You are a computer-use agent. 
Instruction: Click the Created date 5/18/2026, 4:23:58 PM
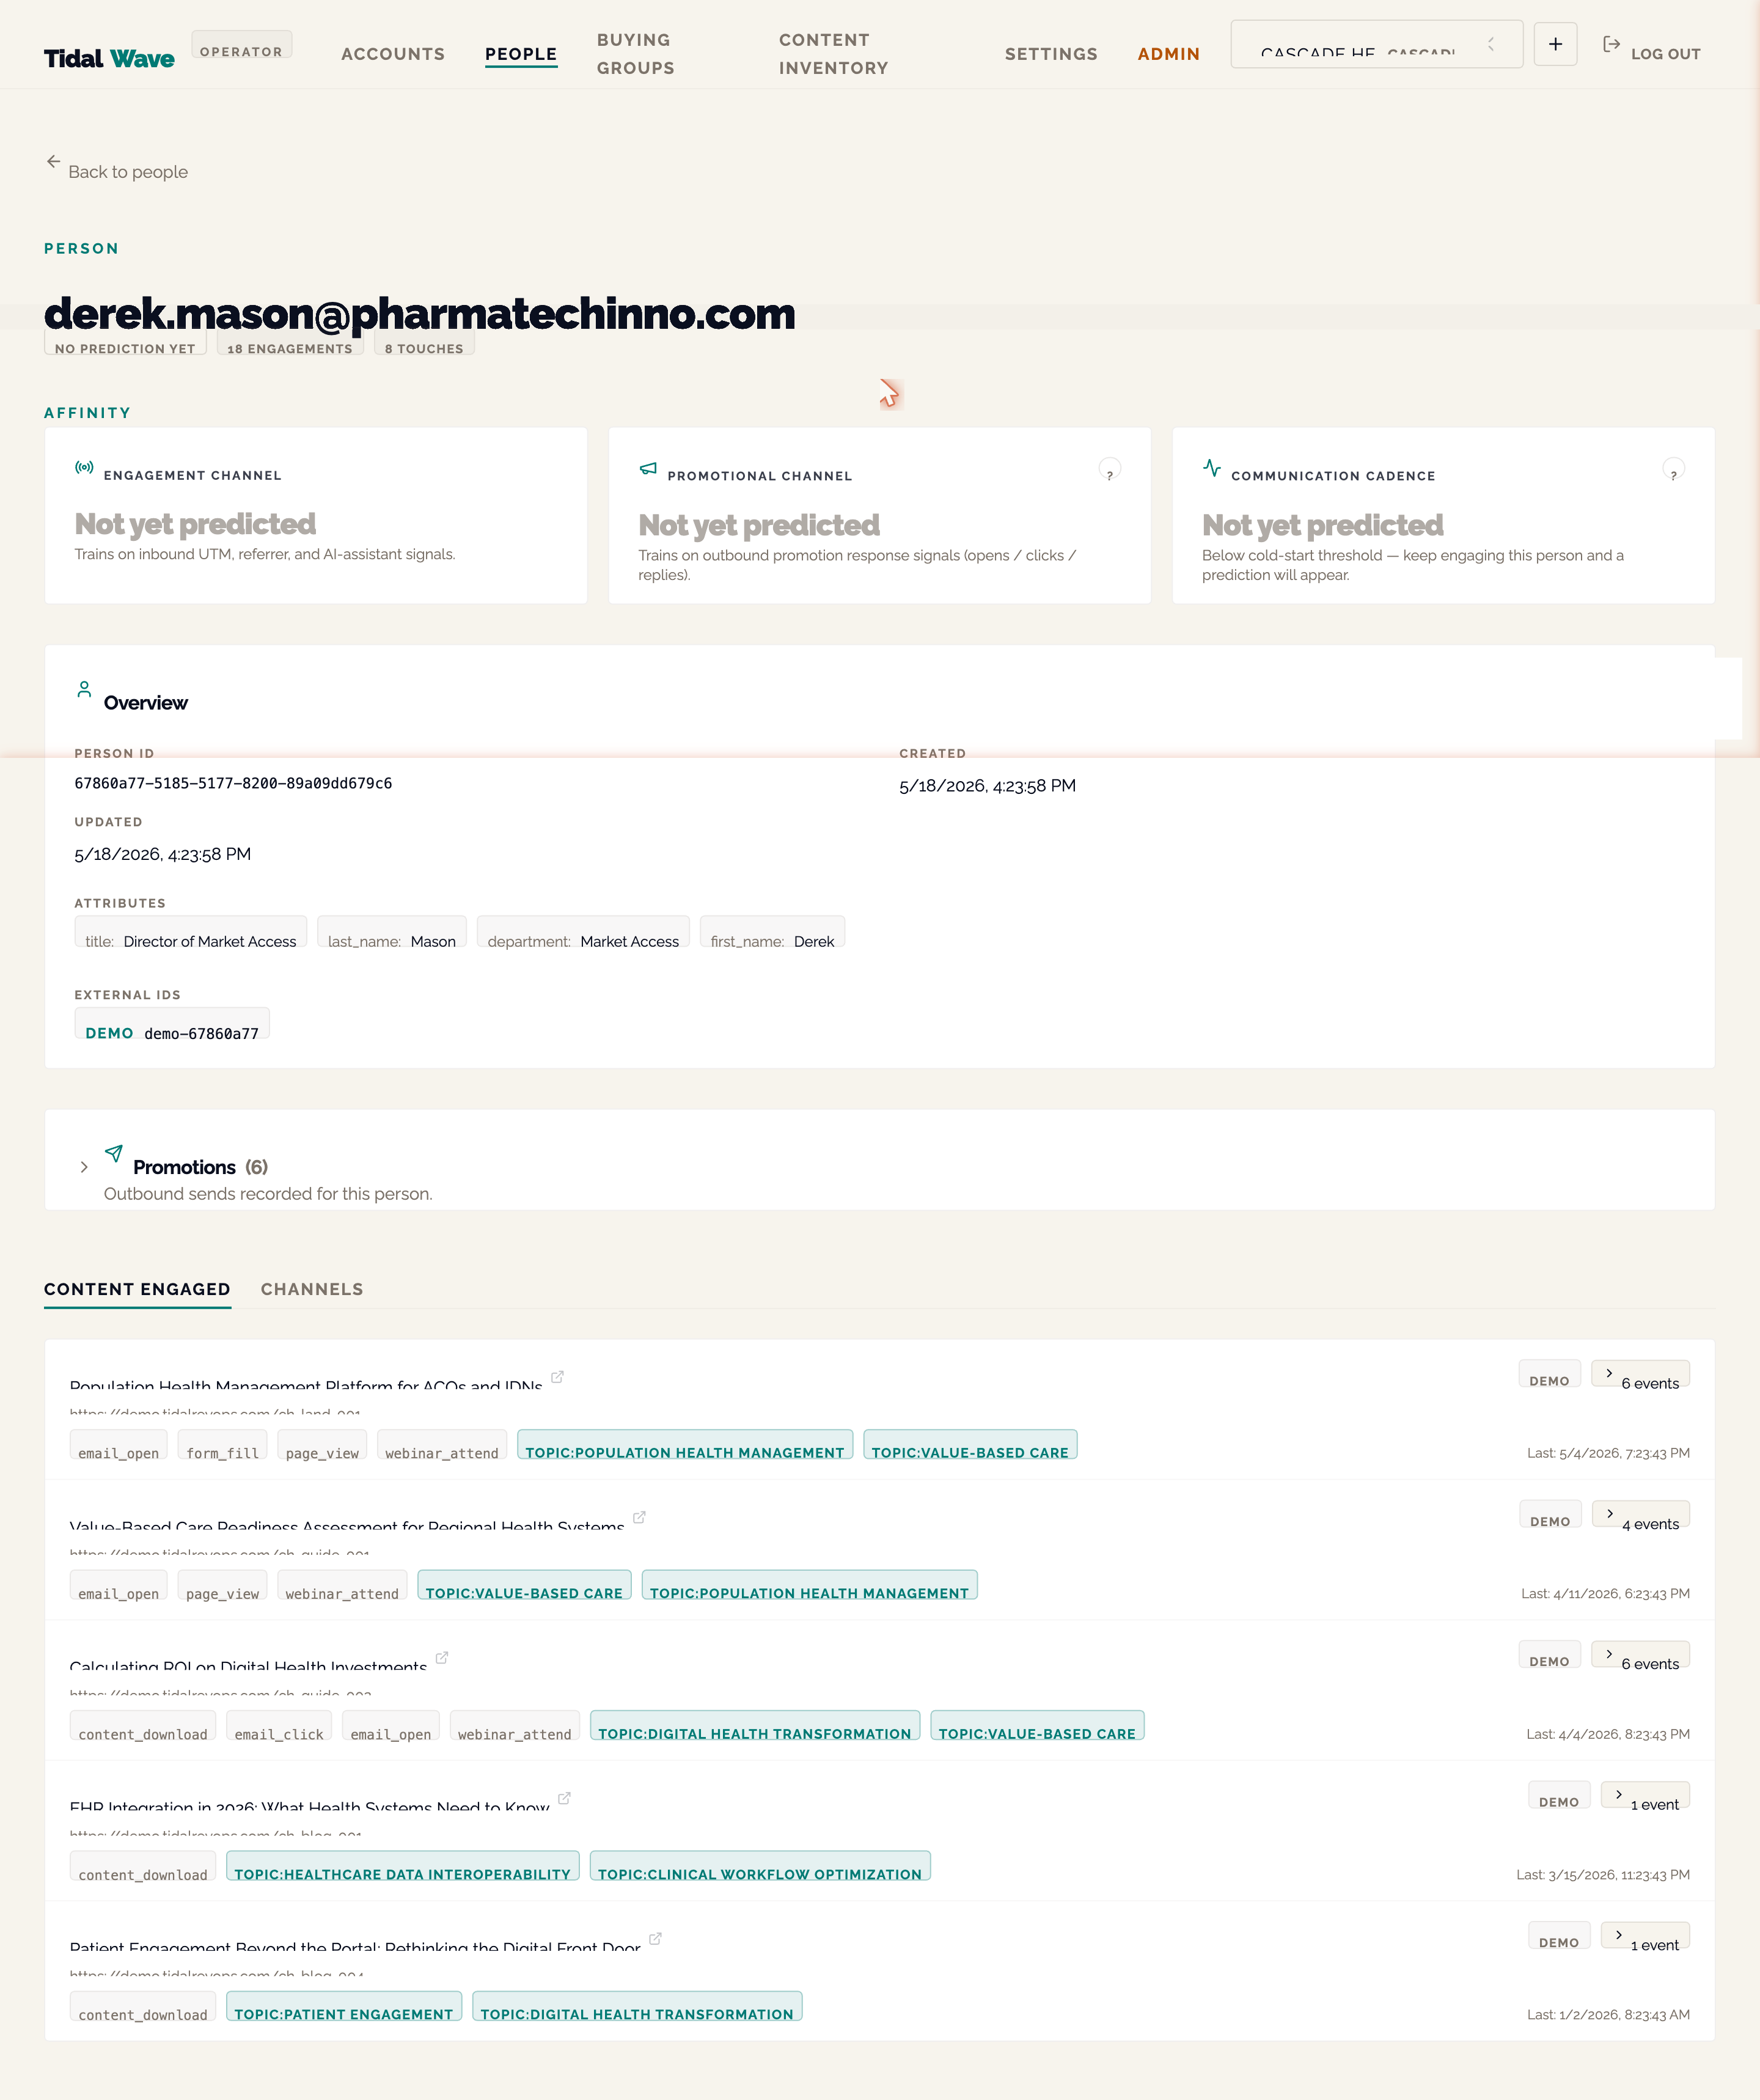[987, 786]
